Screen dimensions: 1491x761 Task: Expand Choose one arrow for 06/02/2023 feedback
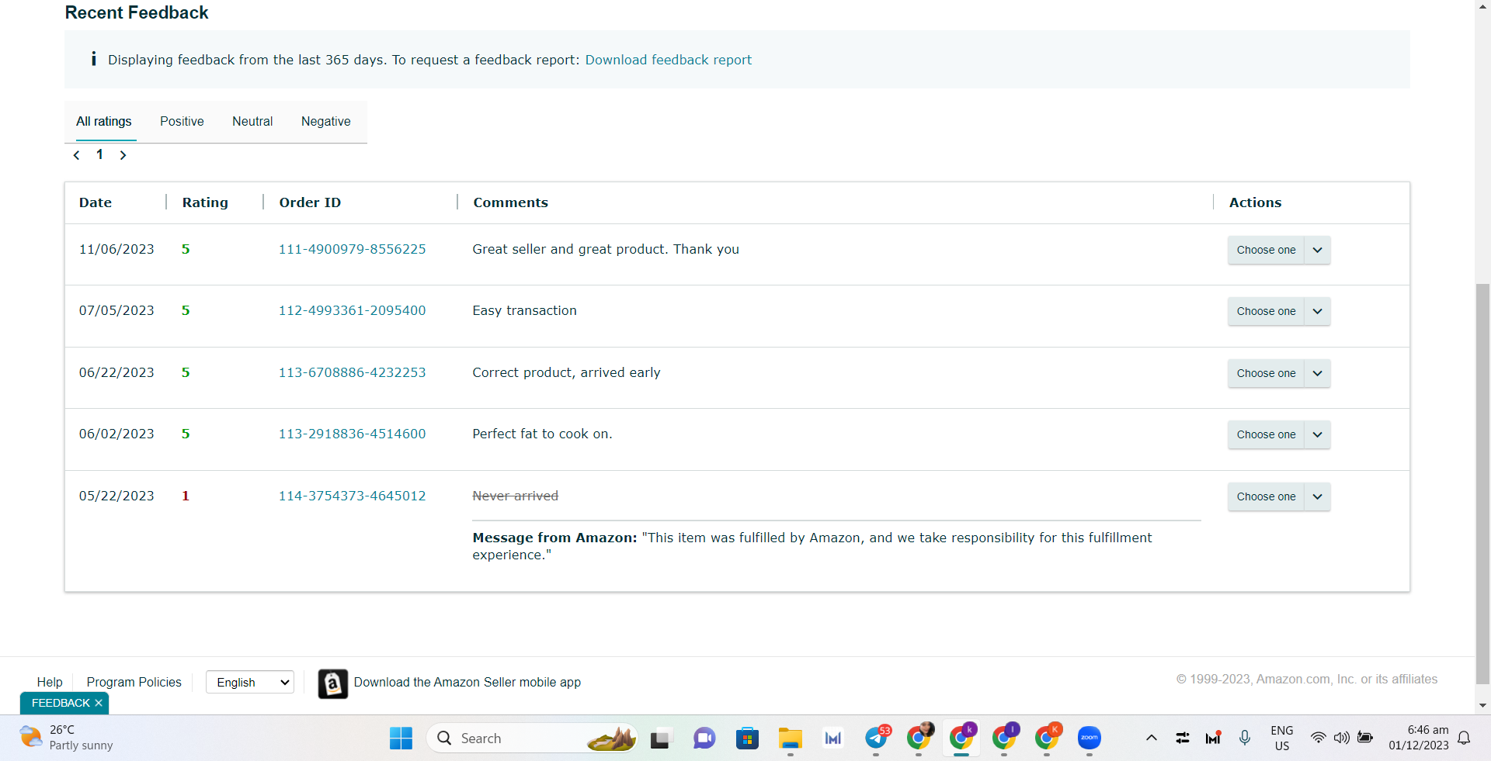pyautogui.click(x=1317, y=434)
